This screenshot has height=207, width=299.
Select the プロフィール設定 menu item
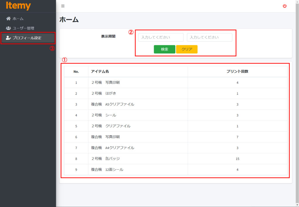(27, 38)
